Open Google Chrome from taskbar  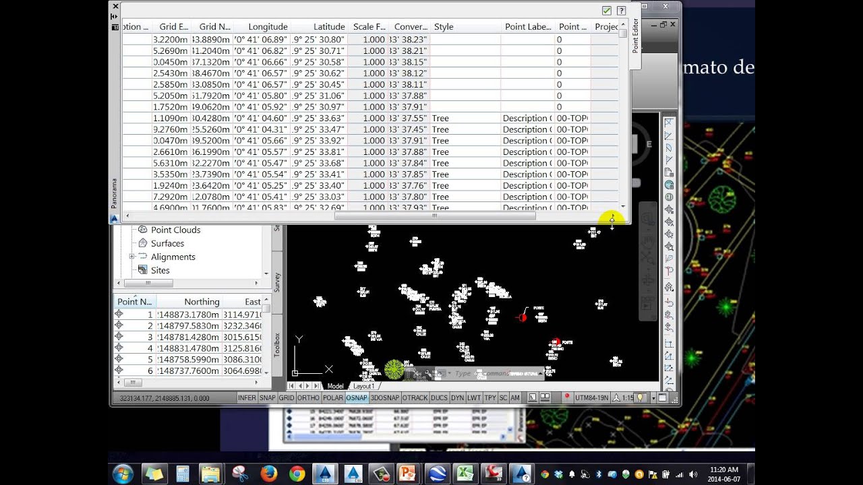(297, 474)
